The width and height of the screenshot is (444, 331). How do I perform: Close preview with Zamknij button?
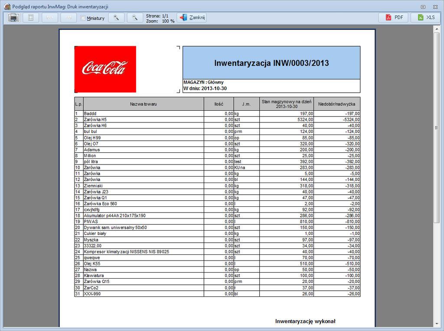192,18
